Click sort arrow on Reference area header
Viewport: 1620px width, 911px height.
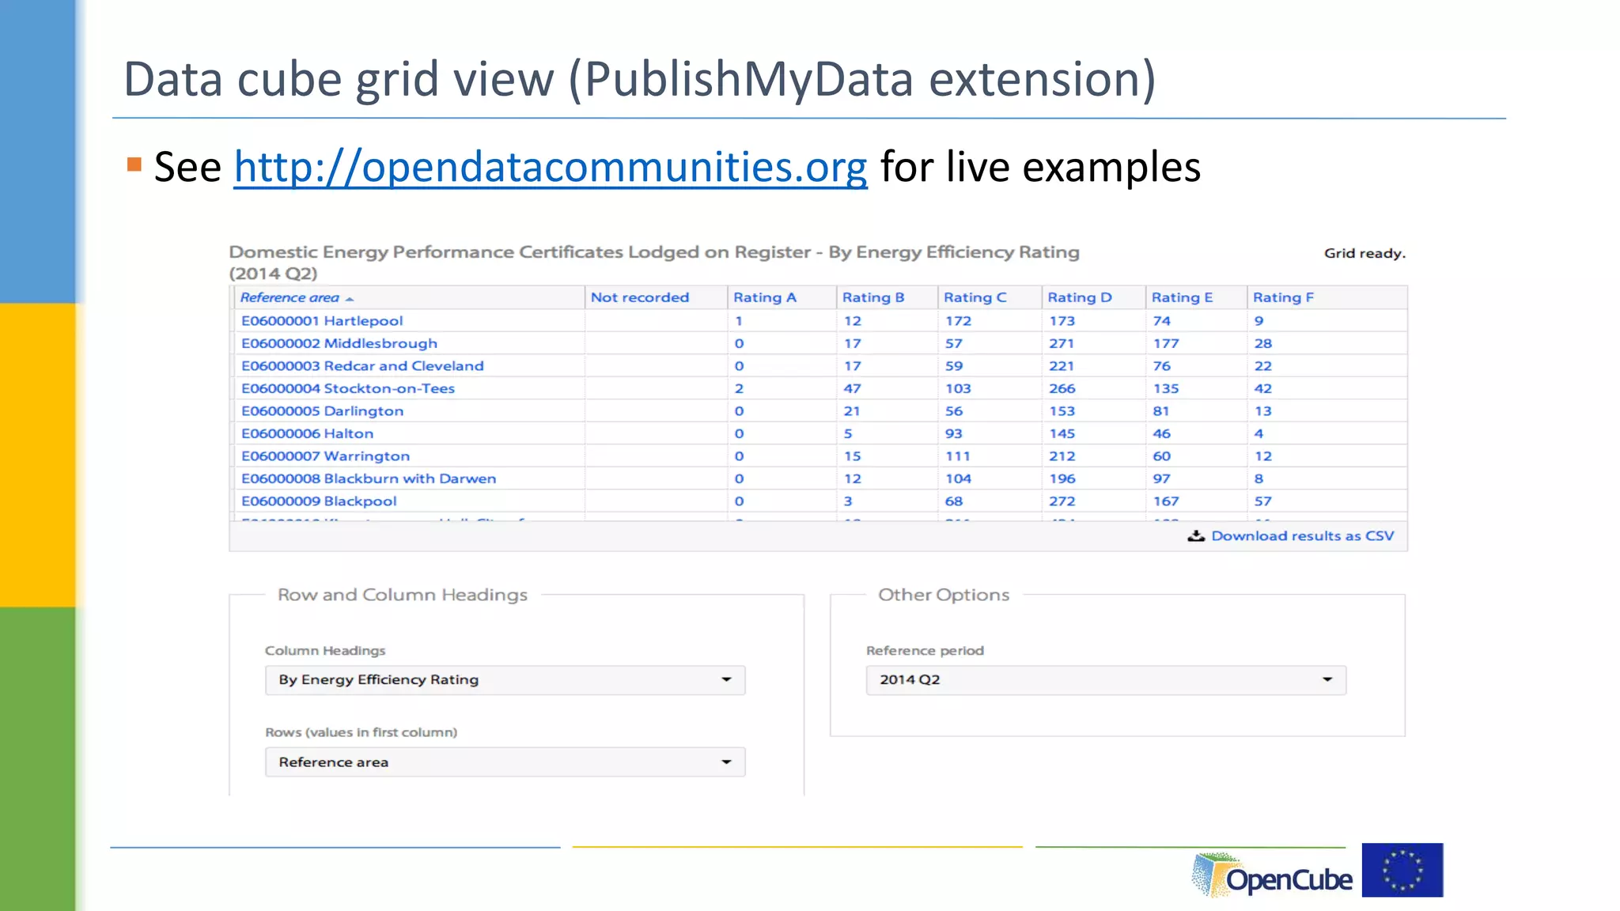coord(350,299)
